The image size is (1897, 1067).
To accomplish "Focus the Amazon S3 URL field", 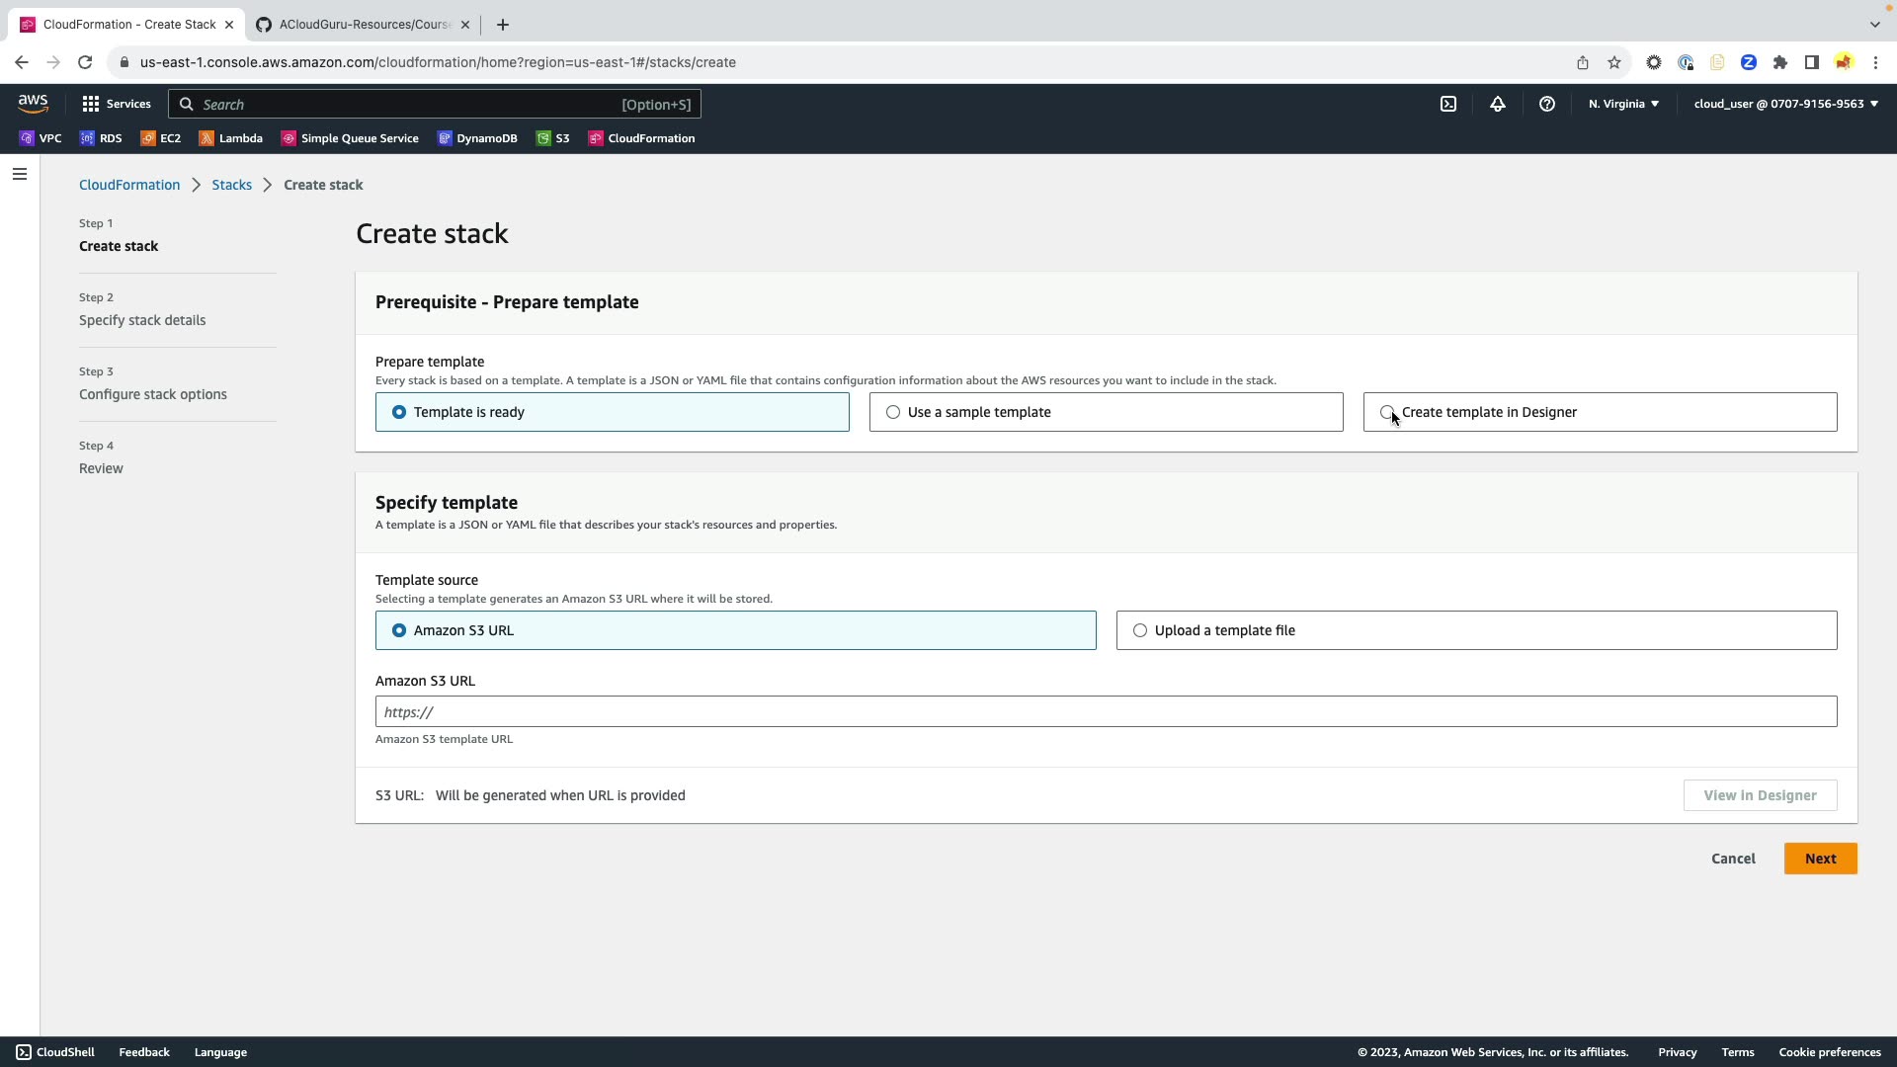I will point(1105,711).
